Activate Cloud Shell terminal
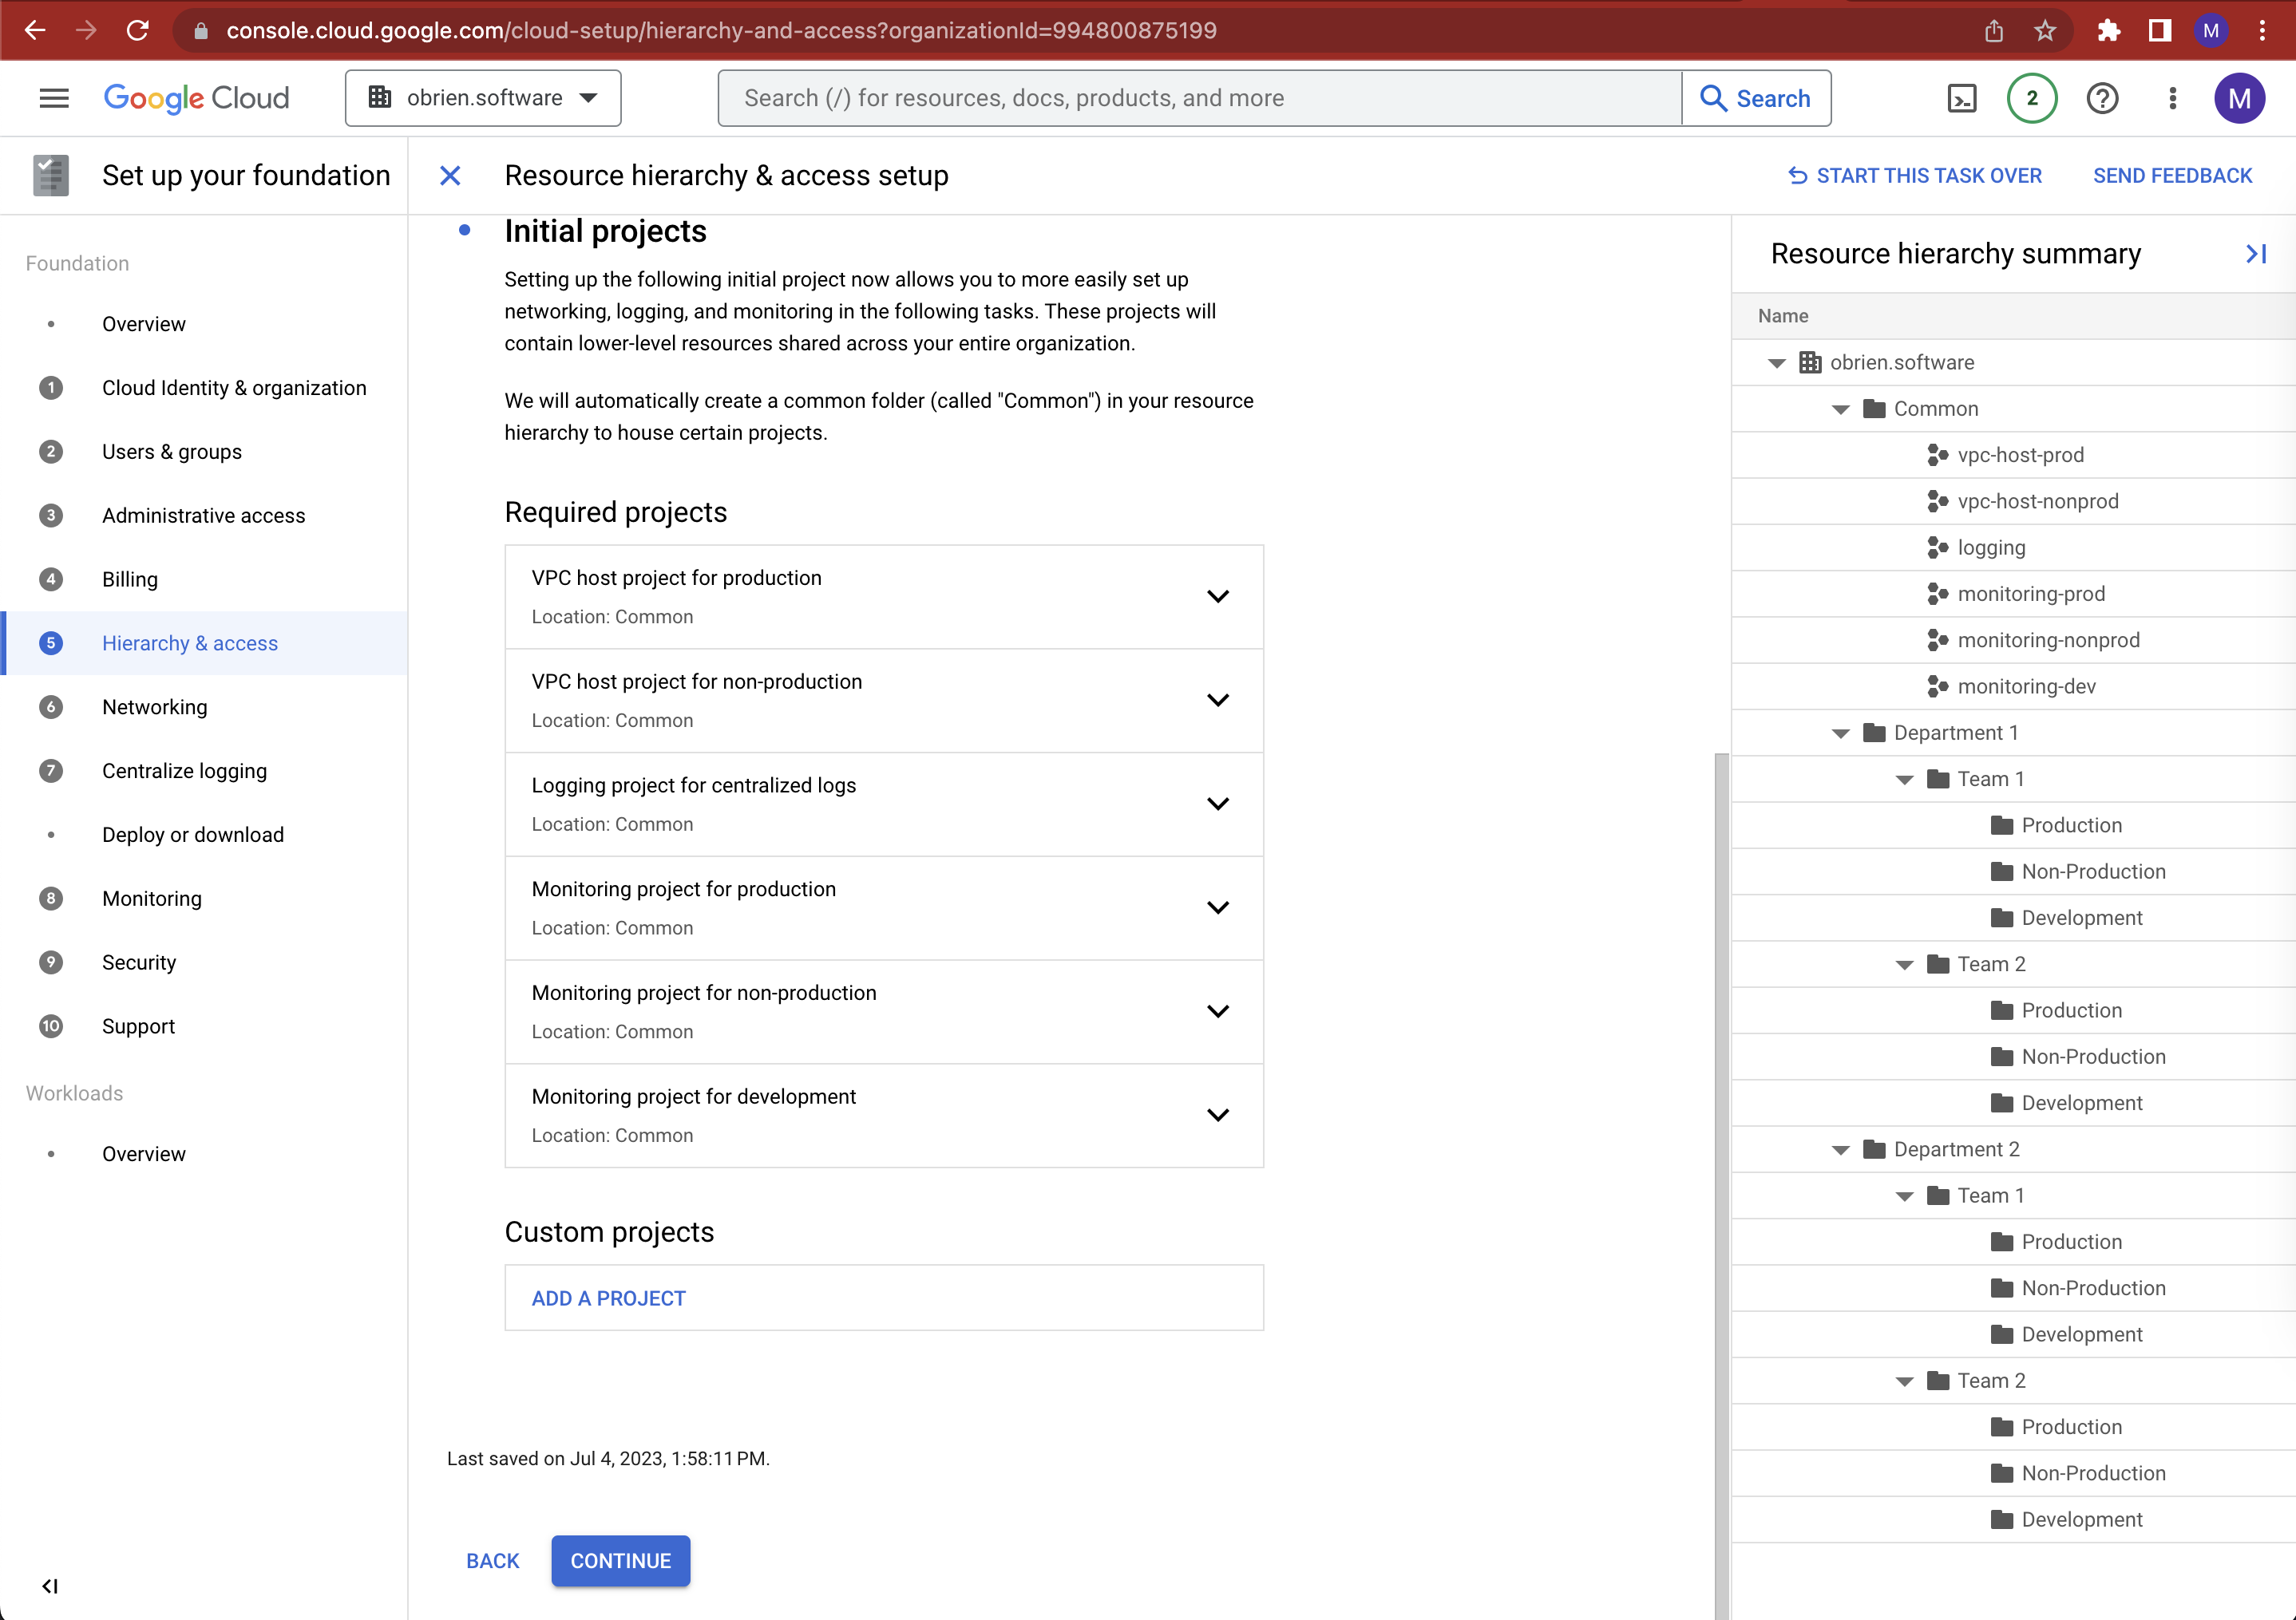 [1962, 97]
